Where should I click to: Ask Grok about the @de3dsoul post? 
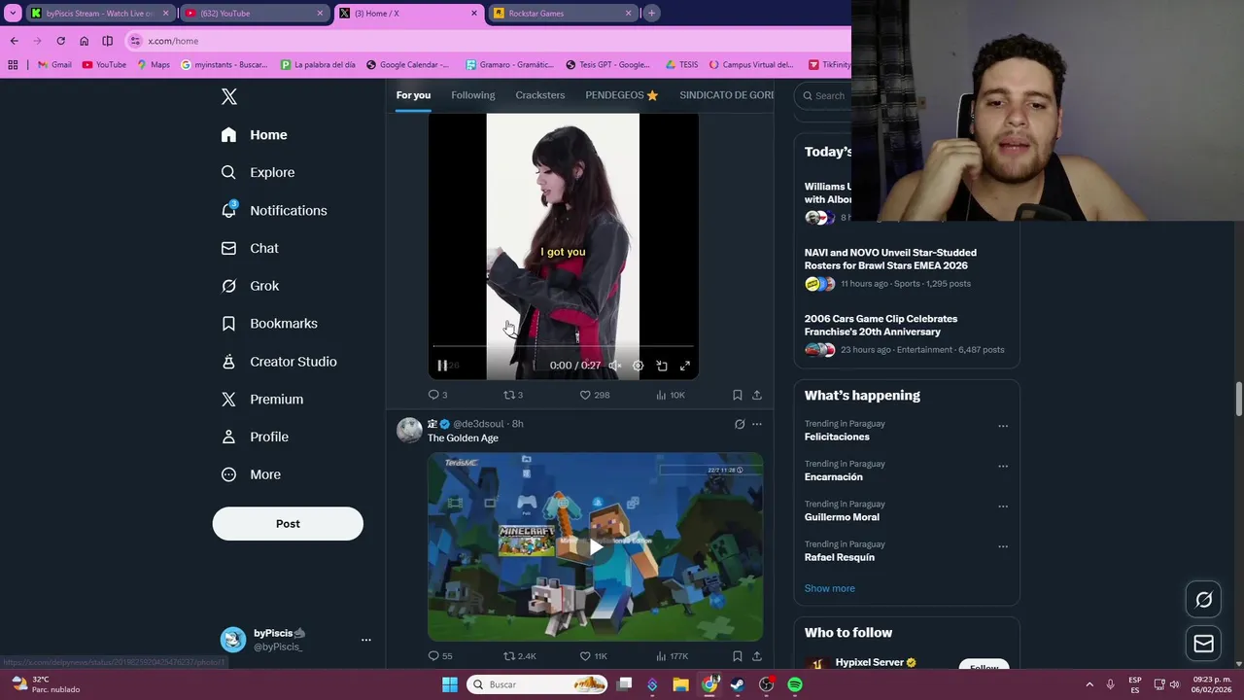coord(740,424)
